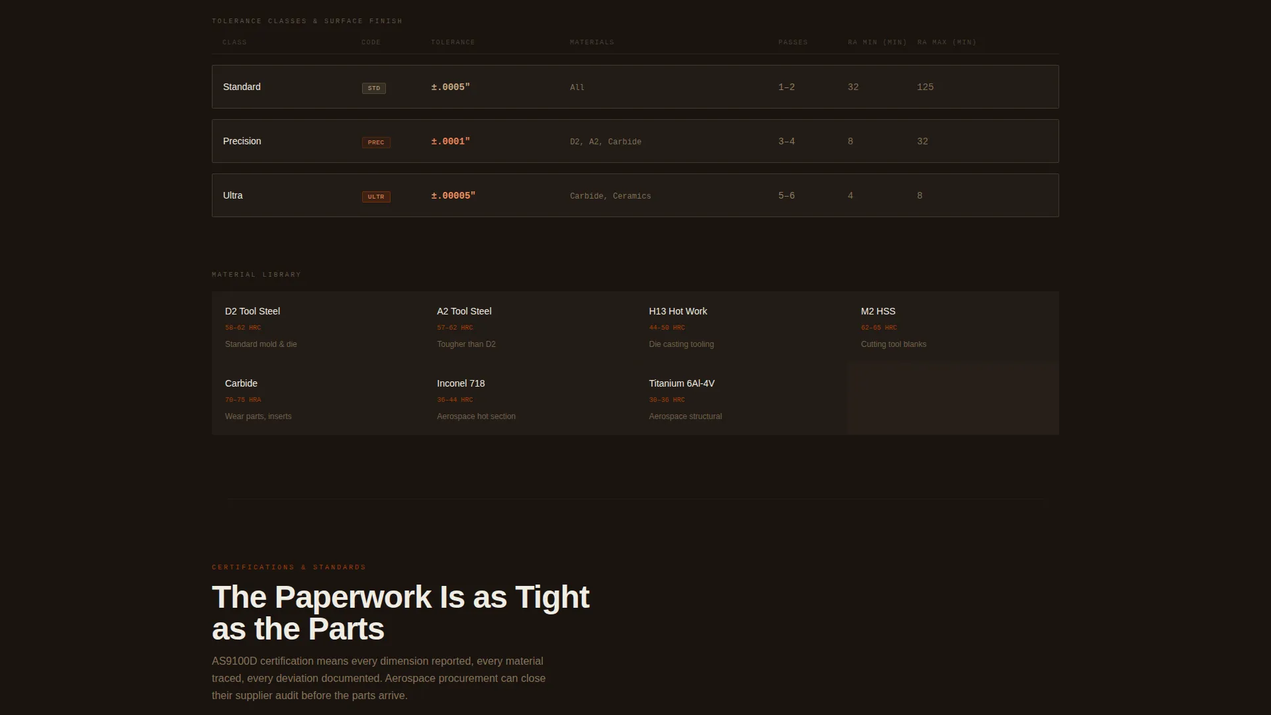
Task: Click the 'Die casting tooling' description
Action: pos(681,344)
